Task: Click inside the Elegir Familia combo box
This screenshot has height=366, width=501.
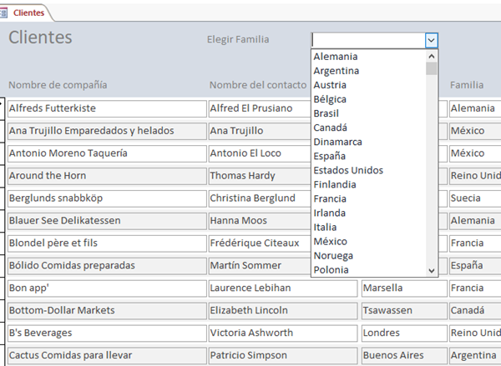Action: (x=367, y=39)
